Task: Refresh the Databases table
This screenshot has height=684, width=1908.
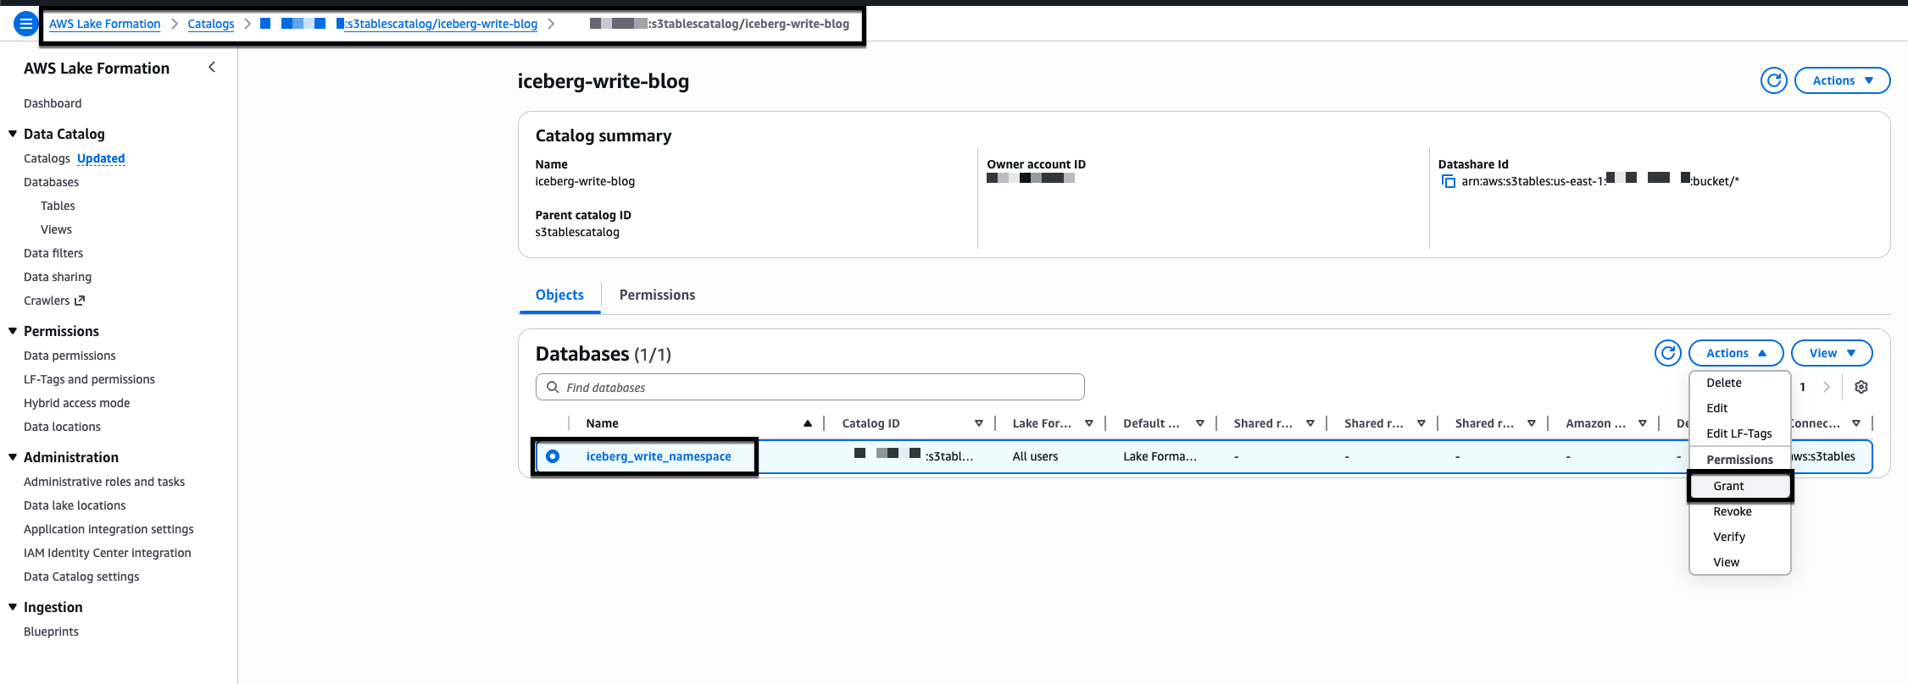Action: (x=1667, y=353)
